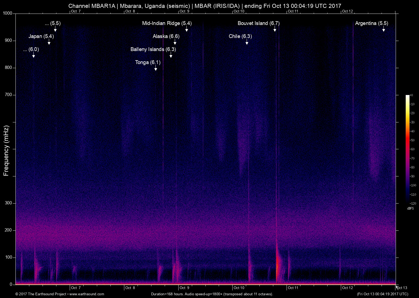Select the Oct 10 date label on timeline
The height and width of the screenshot is (298, 419).
point(239,288)
